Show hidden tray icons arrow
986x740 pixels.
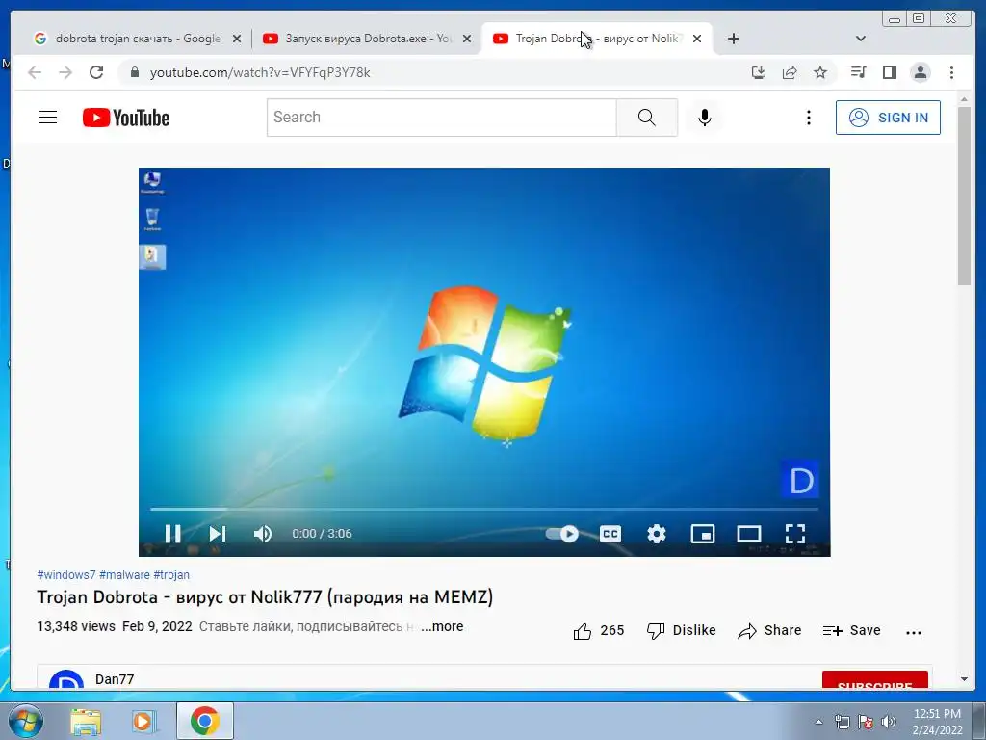coord(818,722)
